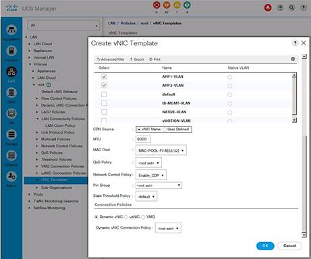Image resolution: width=311 pixels, height=259 pixels.
Task: Open the MAC Pool dropdown
Action: click(161, 150)
